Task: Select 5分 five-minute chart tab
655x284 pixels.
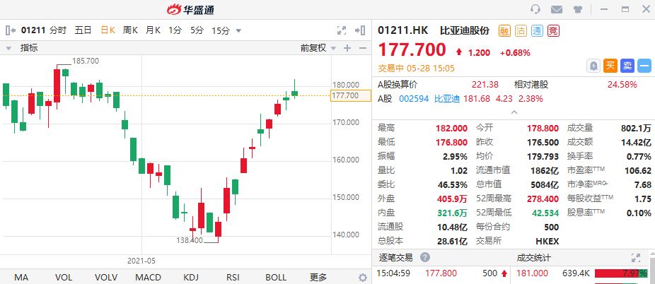Action: (197, 30)
